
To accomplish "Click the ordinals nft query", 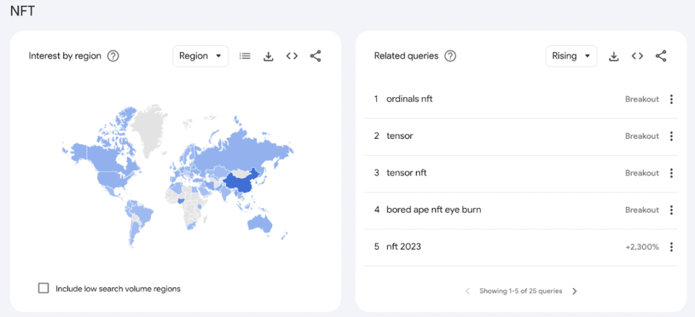I will point(409,99).
